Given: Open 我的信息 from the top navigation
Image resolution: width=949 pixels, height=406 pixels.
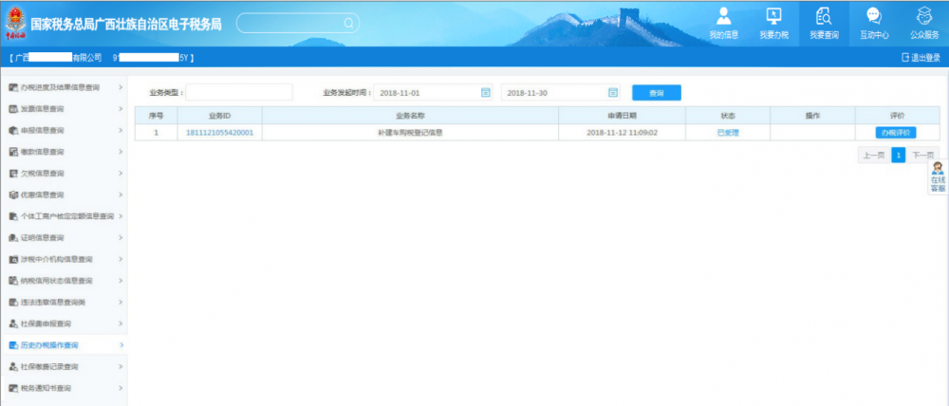Looking at the screenshot, I should coord(723,22).
